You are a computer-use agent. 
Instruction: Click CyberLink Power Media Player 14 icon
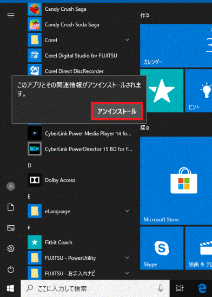(x=35, y=133)
